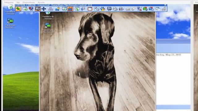Click the blue folder with red arrow icon
198x111 pixels.
pyautogui.click(x=151, y=9)
